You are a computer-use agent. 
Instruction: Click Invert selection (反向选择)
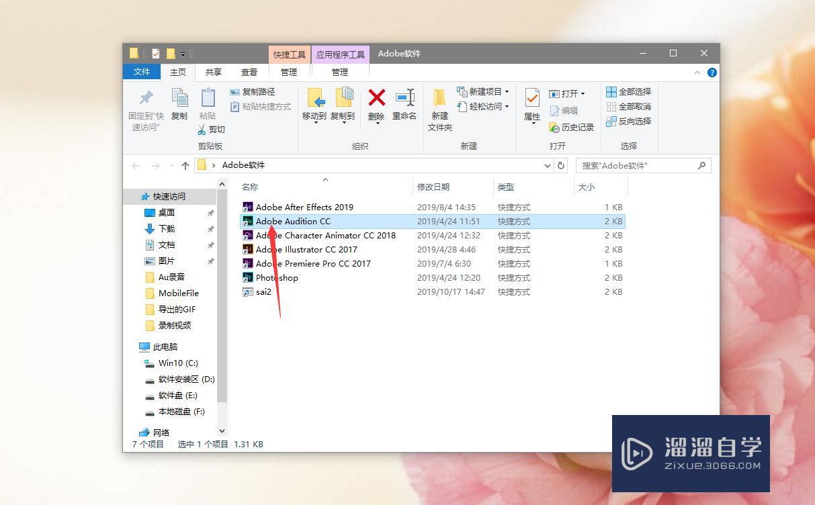pyautogui.click(x=628, y=122)
